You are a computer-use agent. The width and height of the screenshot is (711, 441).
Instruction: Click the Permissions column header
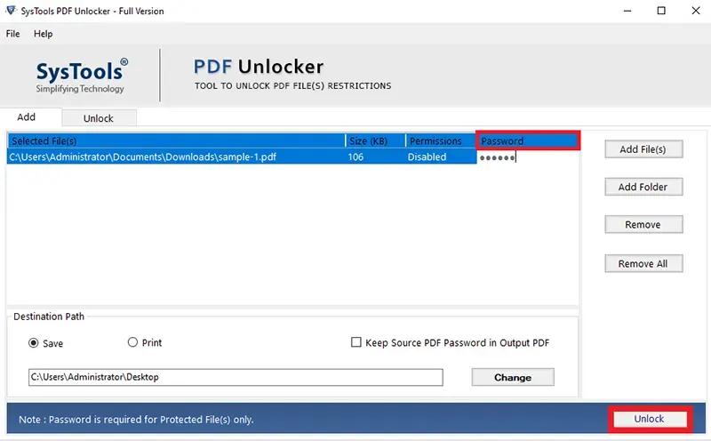tap(441, 140)
